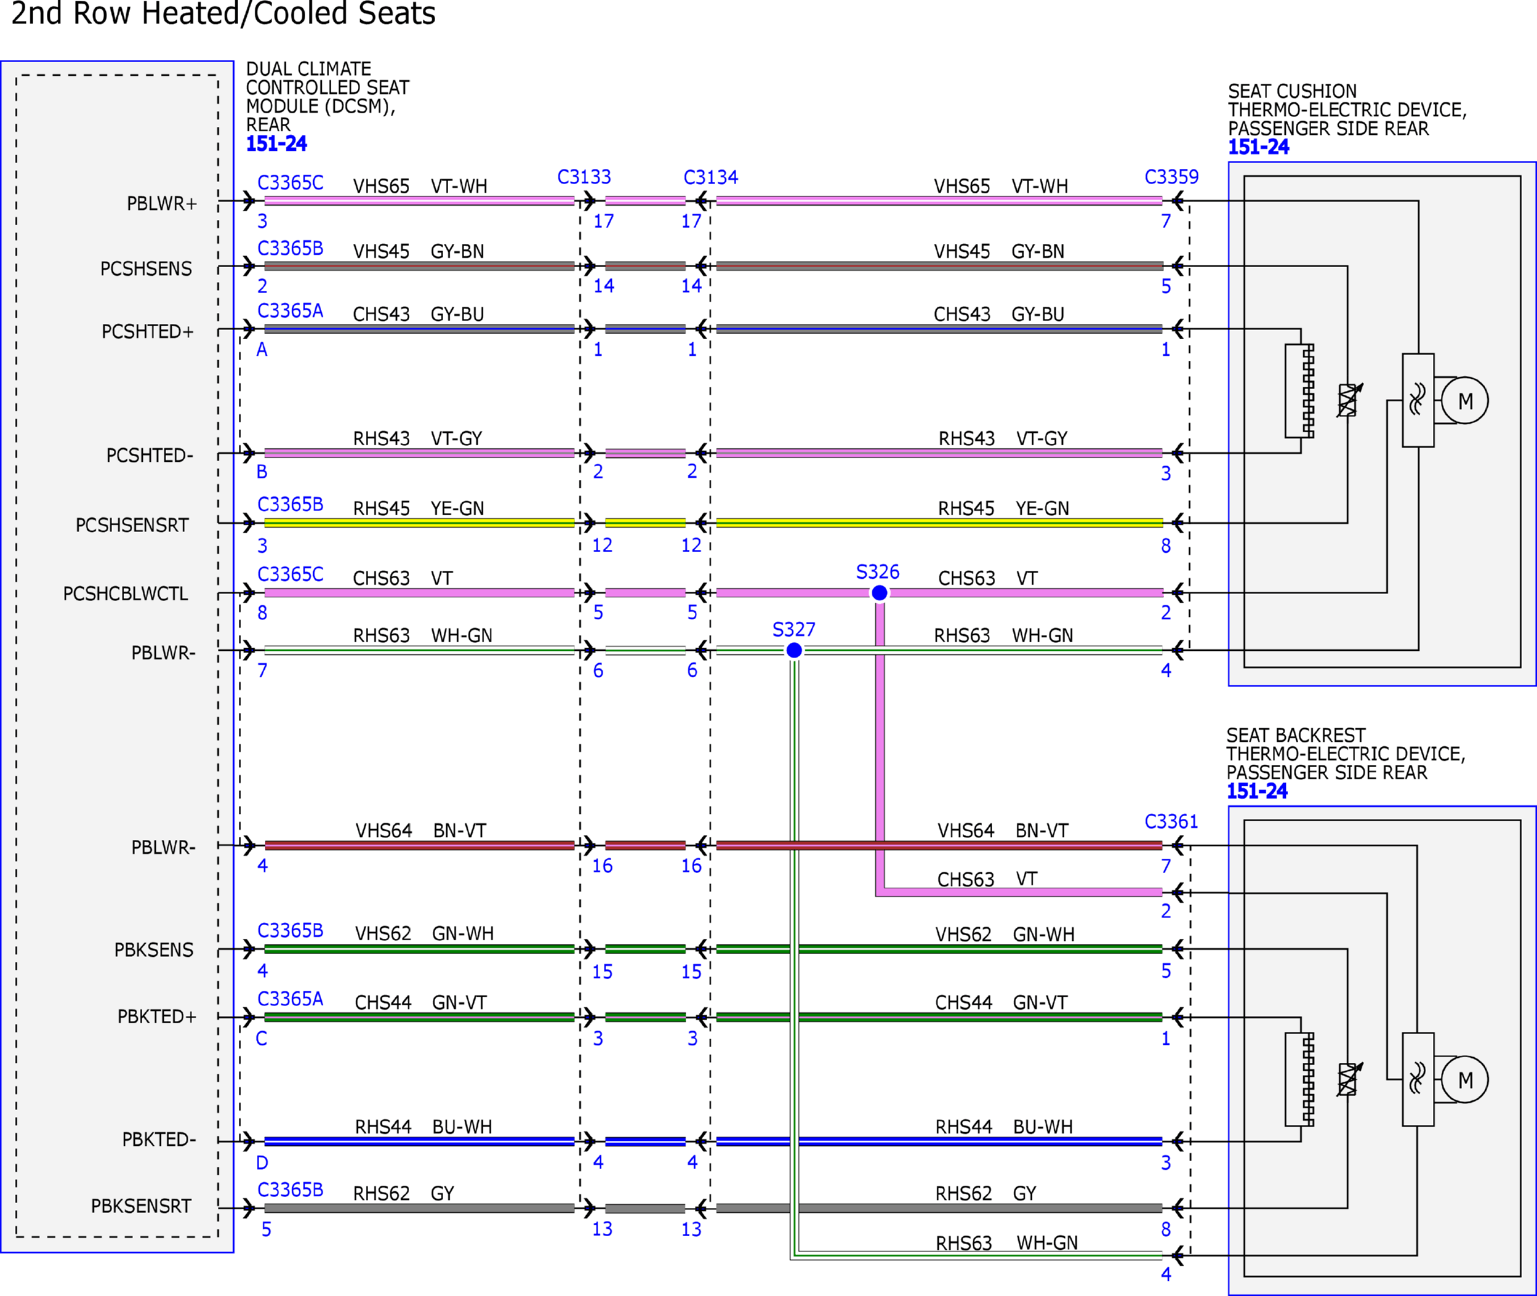Select the seat cushion device motor symbol
Screen dimensions: 1537x1296
pos(1464,400)
